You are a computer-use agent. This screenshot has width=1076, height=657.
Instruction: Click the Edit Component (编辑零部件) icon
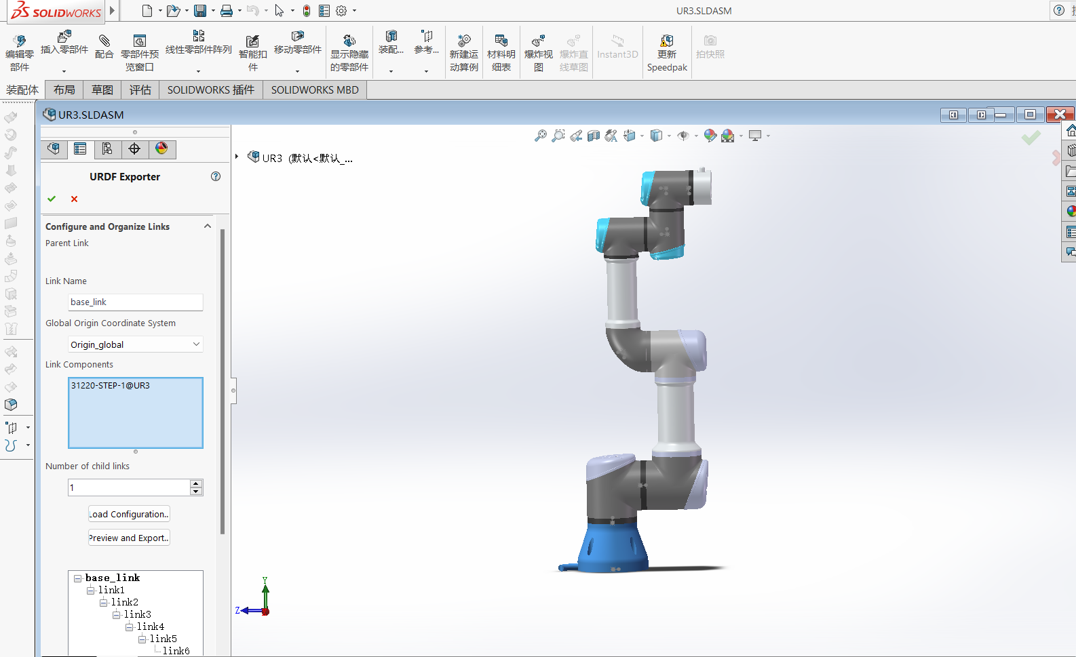(x=20, y=41)
